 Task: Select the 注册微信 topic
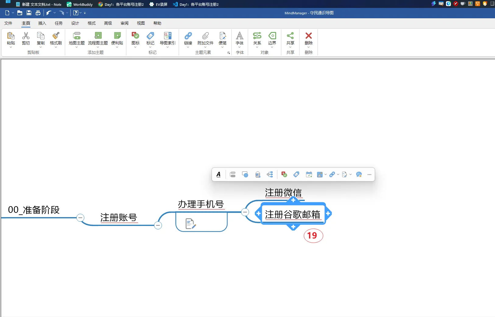tap(283, 193)
